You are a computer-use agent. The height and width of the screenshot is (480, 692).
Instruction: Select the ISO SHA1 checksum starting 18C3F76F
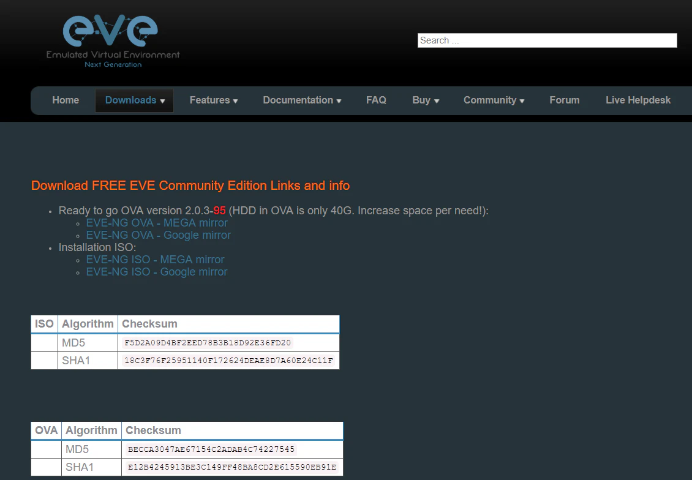228,361
